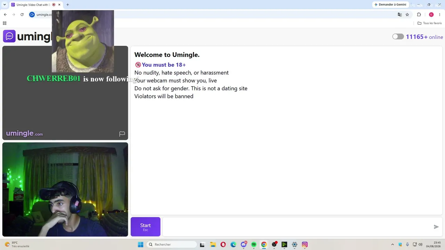Select the Umingle Video Chat tab
This screenshot has width=445, height=250.
pyautogui.click(x=33, y=5)
